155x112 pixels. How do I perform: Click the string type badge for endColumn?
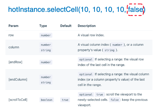(46, 83)
